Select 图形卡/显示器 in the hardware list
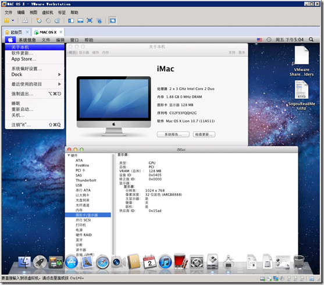Viewport: 324px width, 285px height. pos(88,215)
